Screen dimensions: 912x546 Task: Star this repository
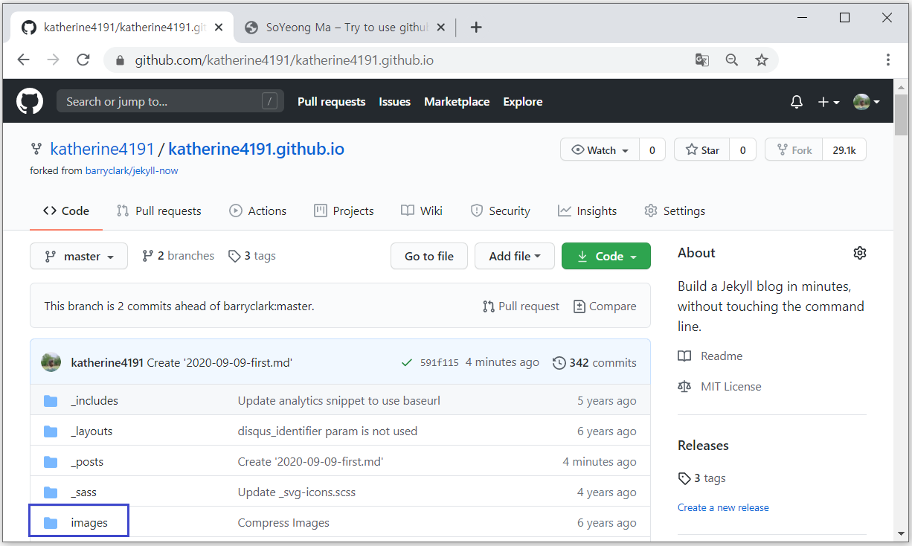[702, 150]
